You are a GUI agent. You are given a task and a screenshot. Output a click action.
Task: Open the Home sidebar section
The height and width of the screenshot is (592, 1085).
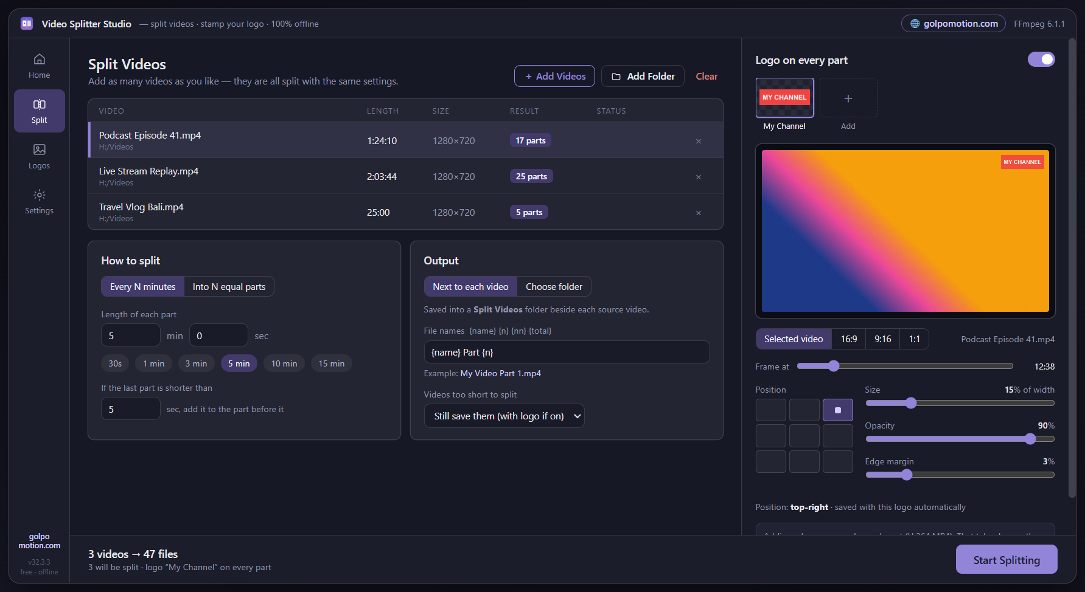tap(39, 66)
